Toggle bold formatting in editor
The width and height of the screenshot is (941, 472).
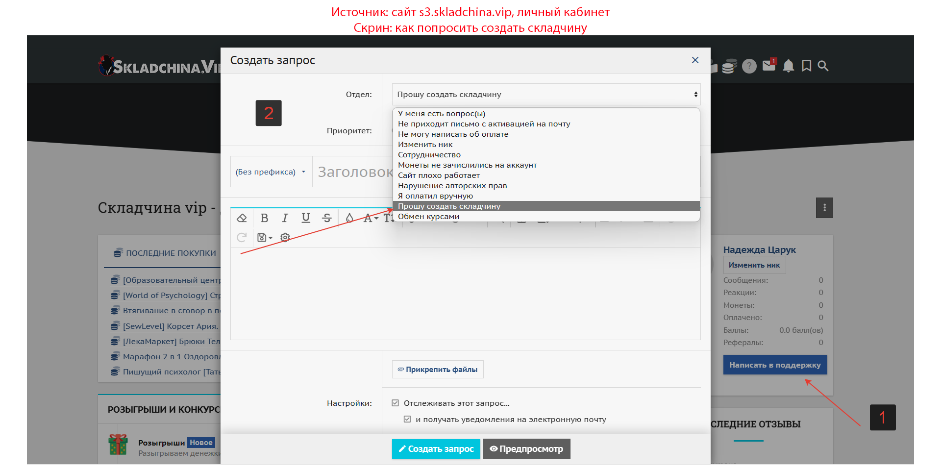pyautogui.click(x=264, y=218)
